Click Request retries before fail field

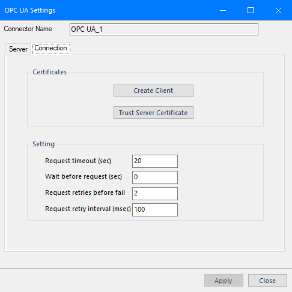(x=155, y=194)
